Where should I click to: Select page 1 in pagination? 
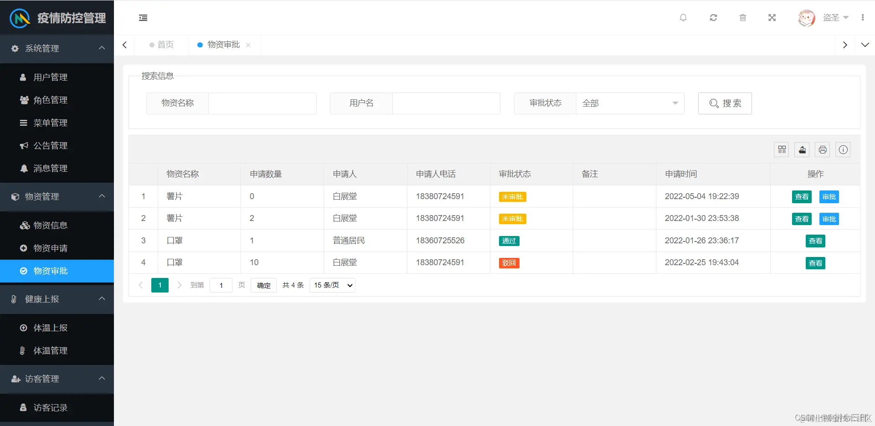point(160,285)
